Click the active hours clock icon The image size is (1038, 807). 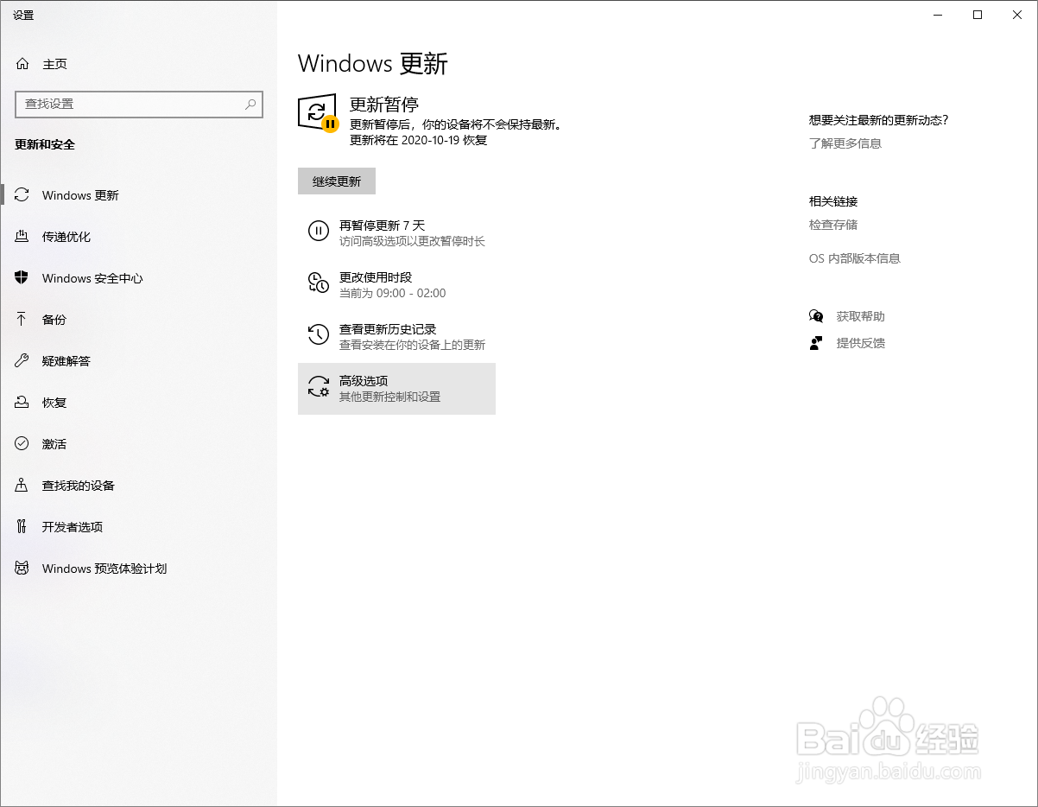(319, 282)
